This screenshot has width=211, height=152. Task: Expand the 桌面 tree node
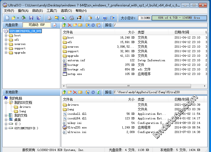(6, 120)
